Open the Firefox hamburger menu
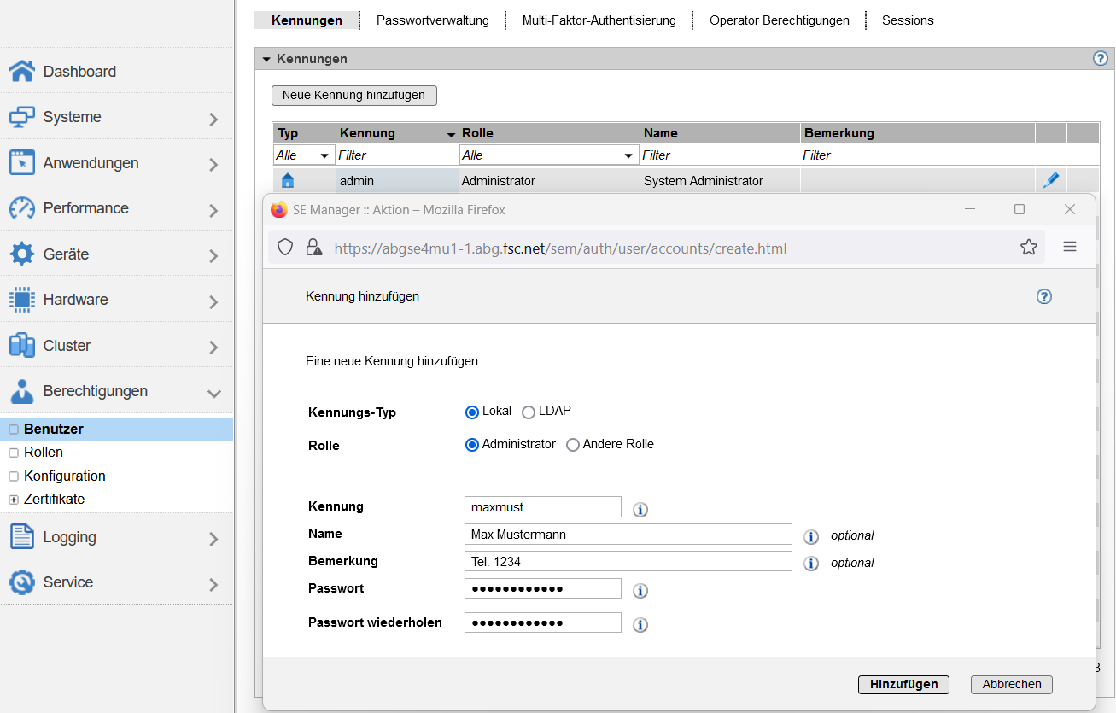Viewport: 1116px width, 713px height. tap(1069, 248)
